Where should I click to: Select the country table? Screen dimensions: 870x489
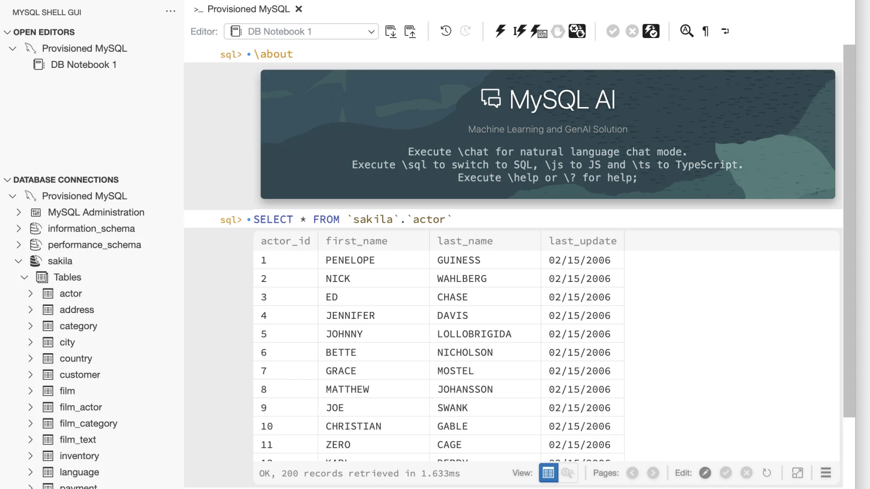76,359
